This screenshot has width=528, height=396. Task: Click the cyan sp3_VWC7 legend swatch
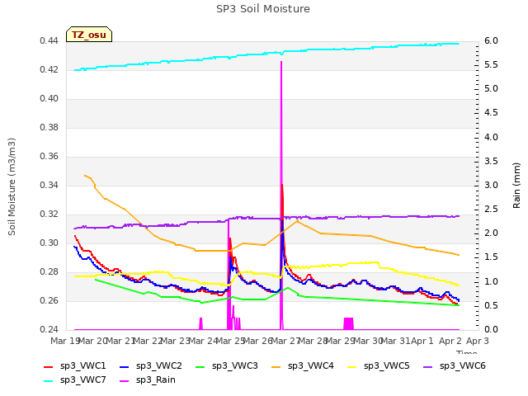point(49,381)
